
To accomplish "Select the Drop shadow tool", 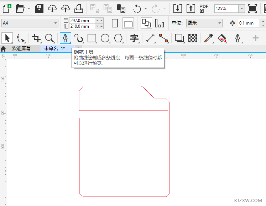I will [179, 38].
